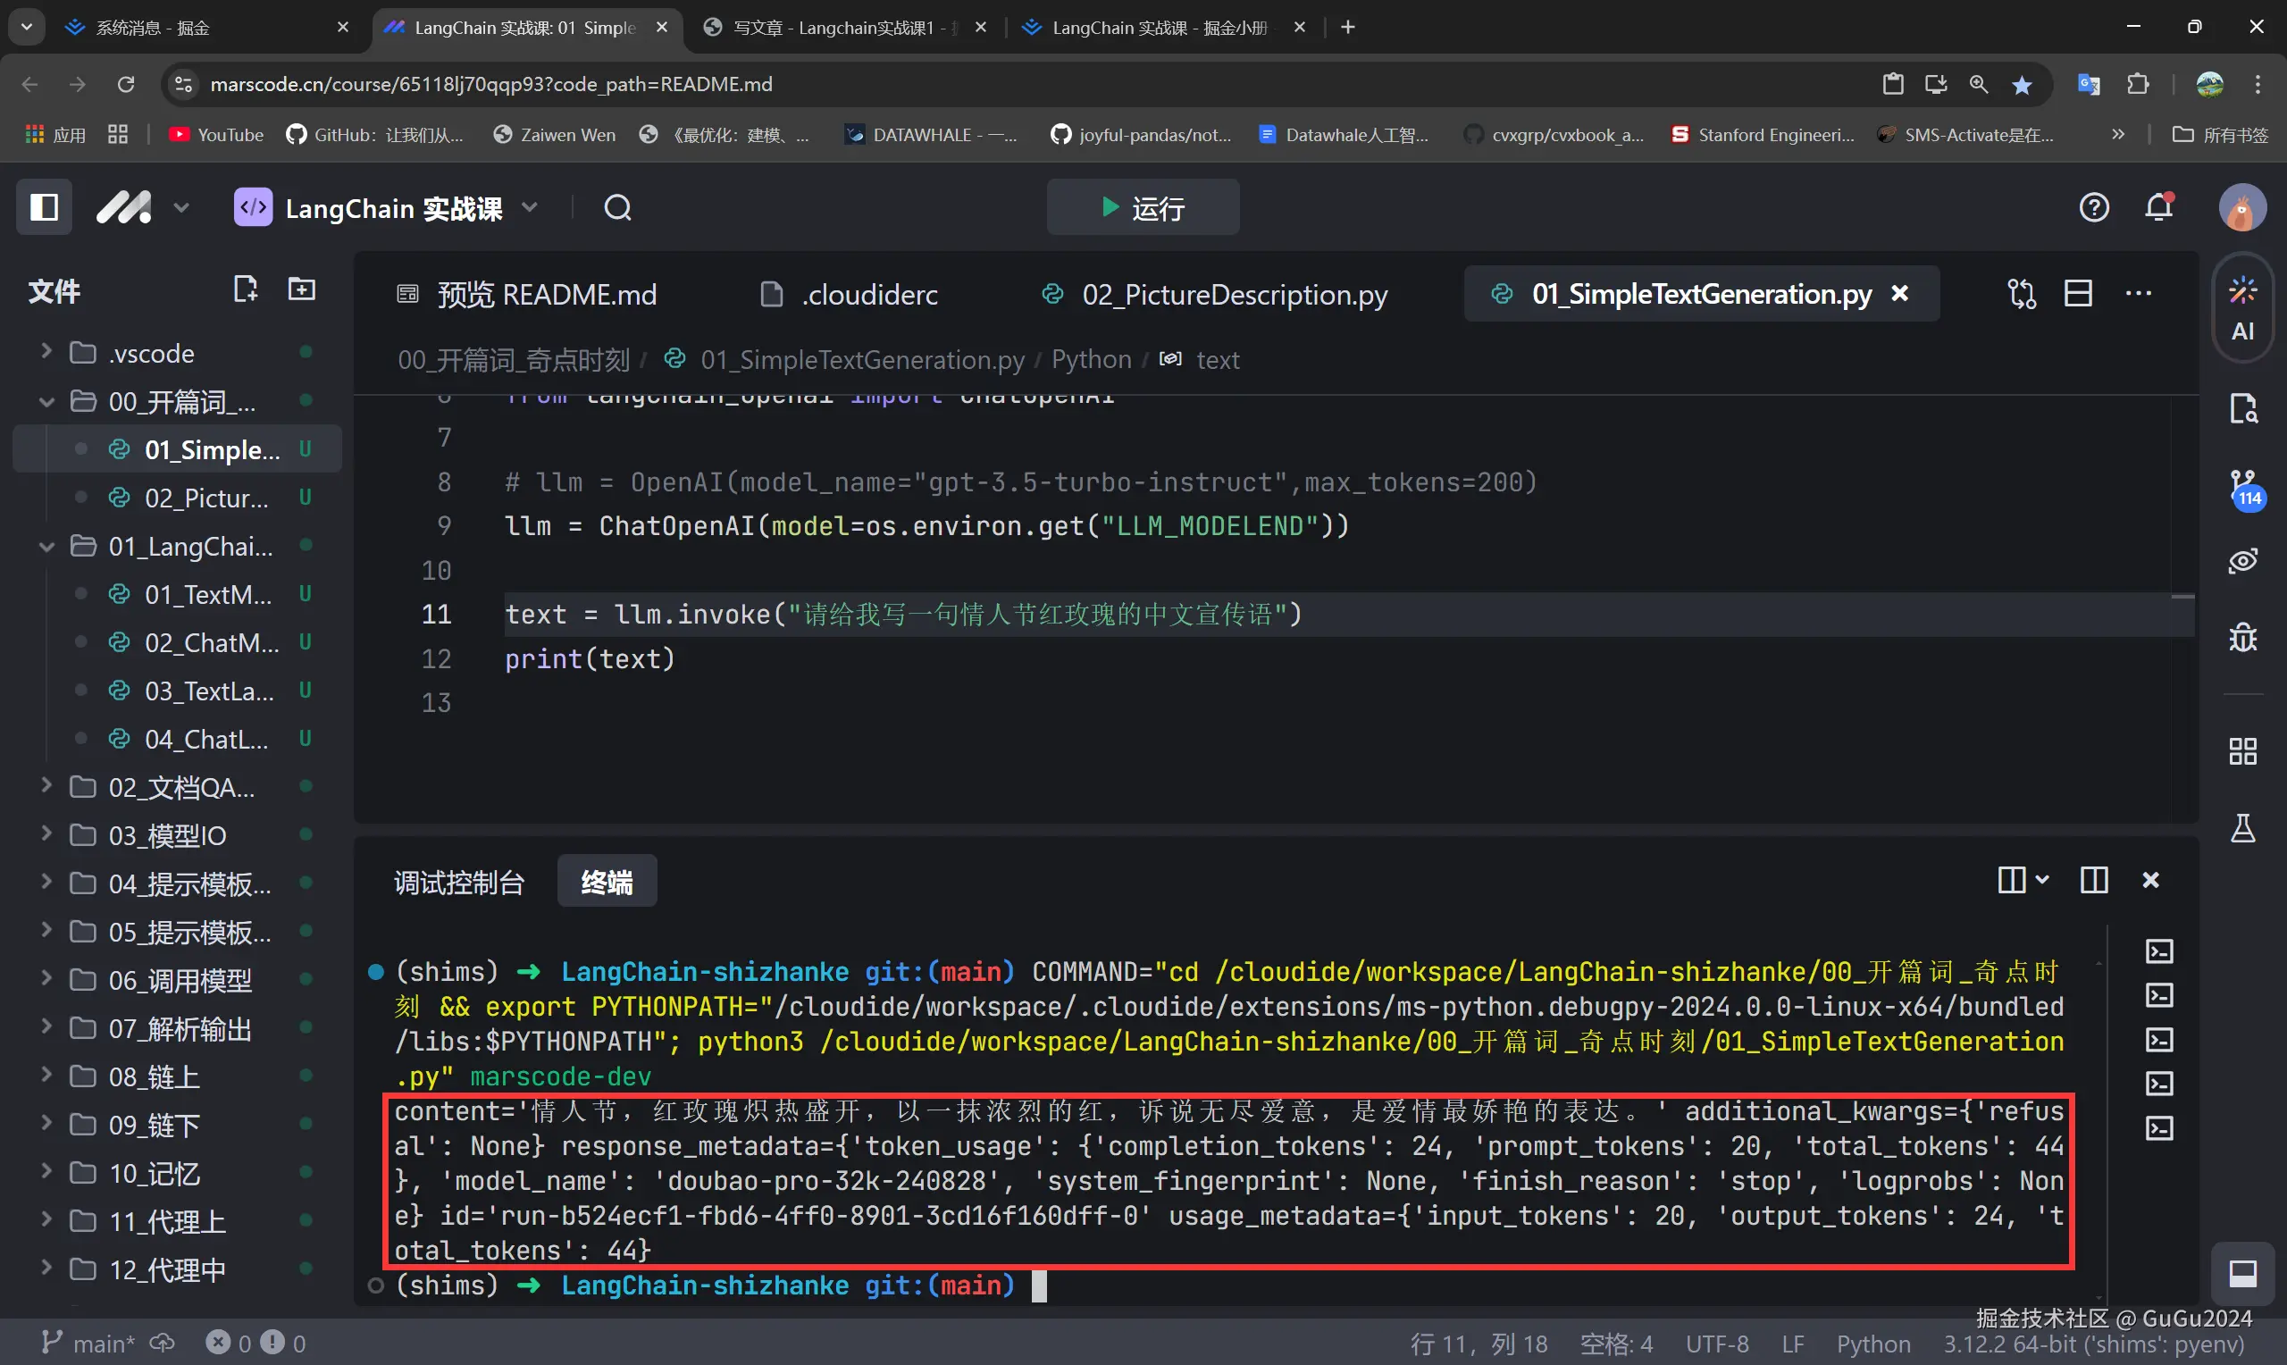Image resolution: width=2287 pixels, height=1365 pixels.
Task: Open the help question mark icon
Action: click(x=2094, y=208)
